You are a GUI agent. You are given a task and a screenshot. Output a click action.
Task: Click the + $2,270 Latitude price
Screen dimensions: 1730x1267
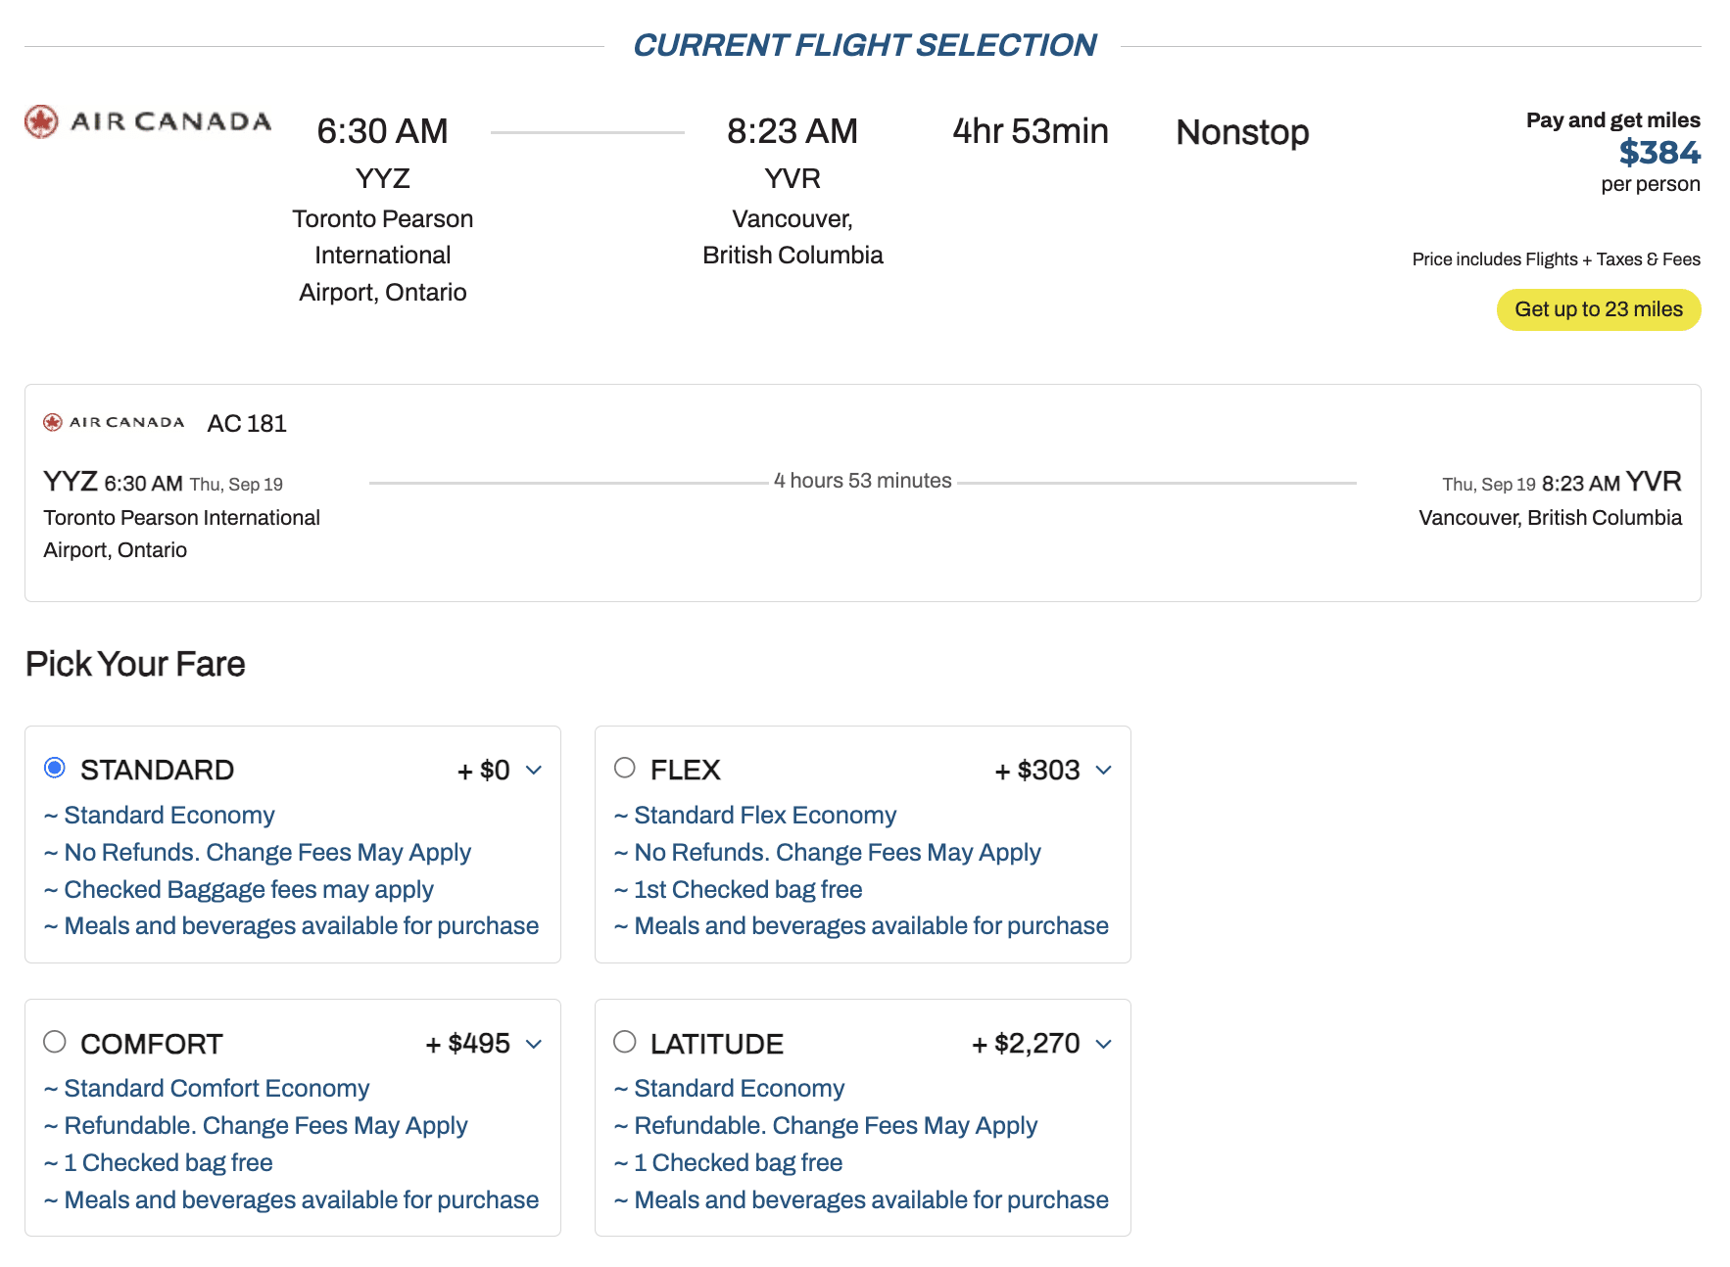click(1026, 1044)
